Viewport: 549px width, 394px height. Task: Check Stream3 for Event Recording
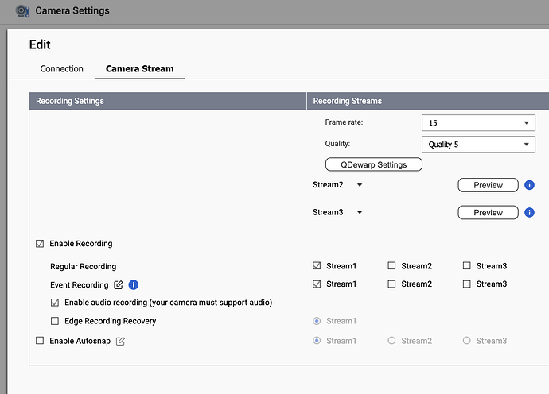click(x=467, y=284)
